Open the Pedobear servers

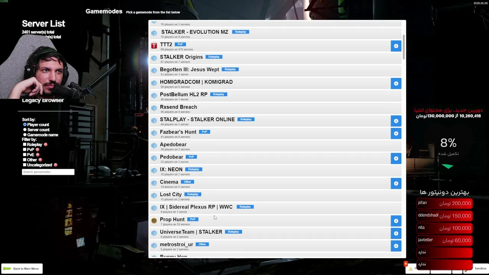[270, 158]
